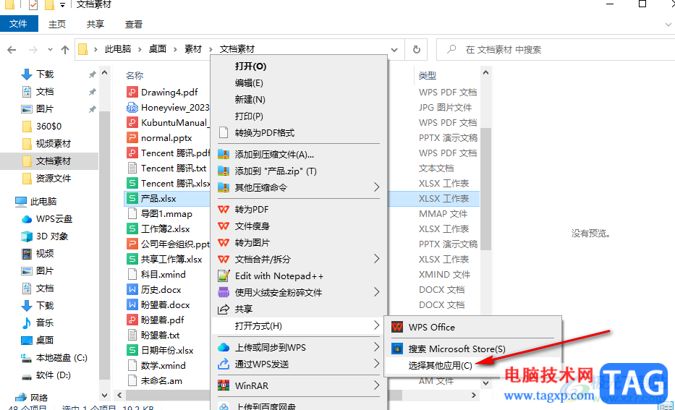Click the page icon beside 转换为PDF格式
This screenshot has width=675, height=410.
tap(224, 132)
